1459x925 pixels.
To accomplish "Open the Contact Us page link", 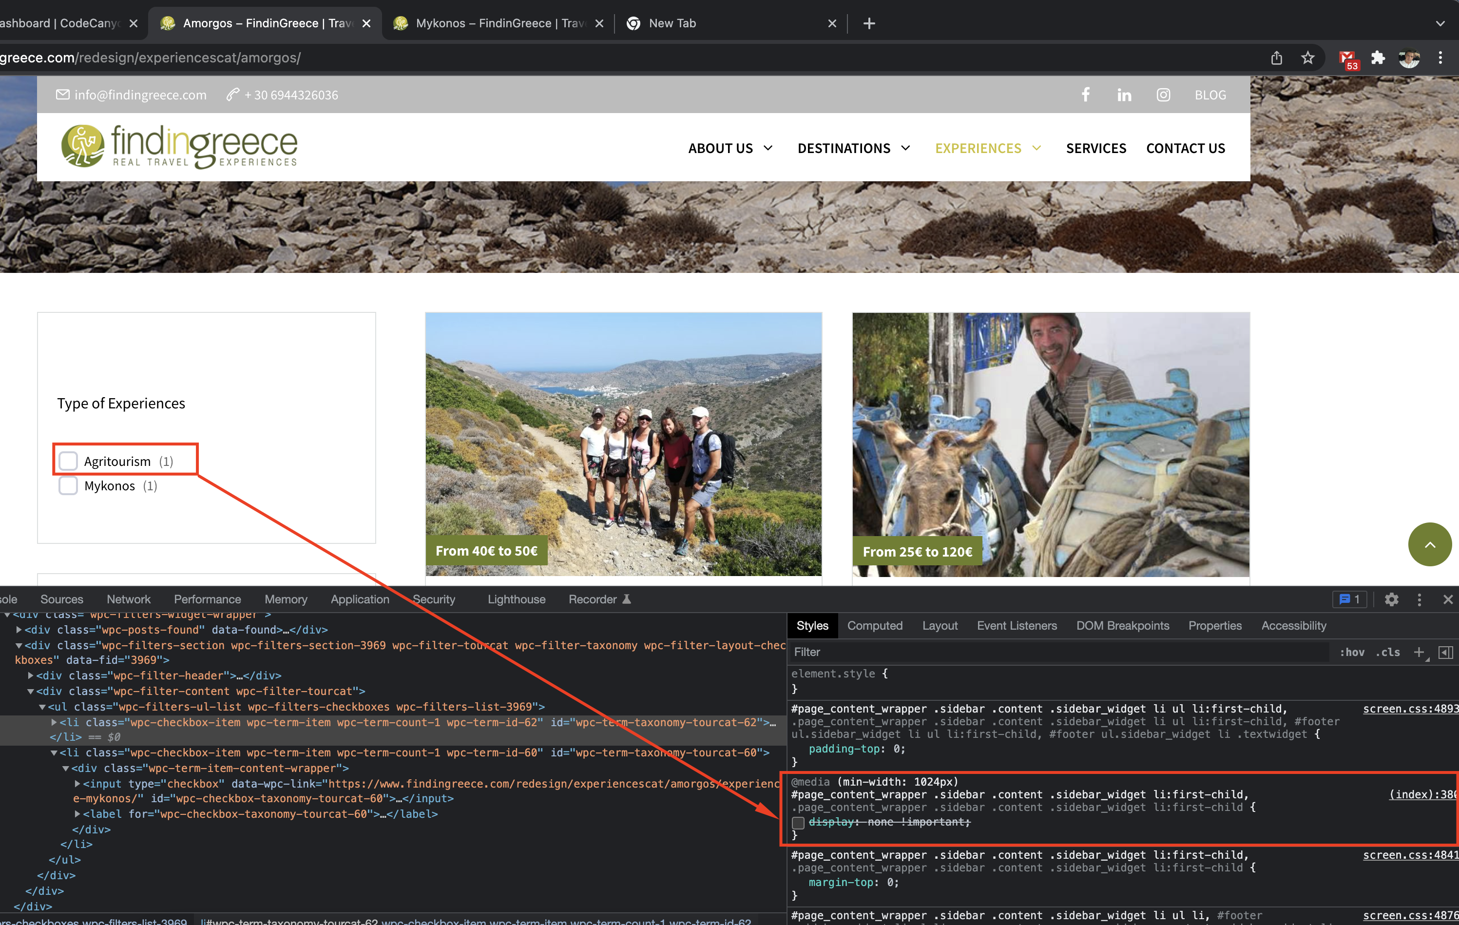I will coord(1185,149).
